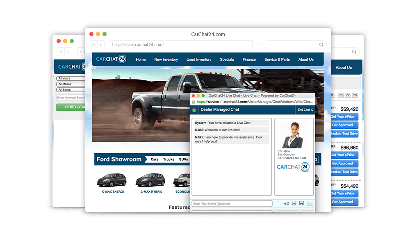Open the Finance menu item
410x246 pixels.
(x=249, y=59)
